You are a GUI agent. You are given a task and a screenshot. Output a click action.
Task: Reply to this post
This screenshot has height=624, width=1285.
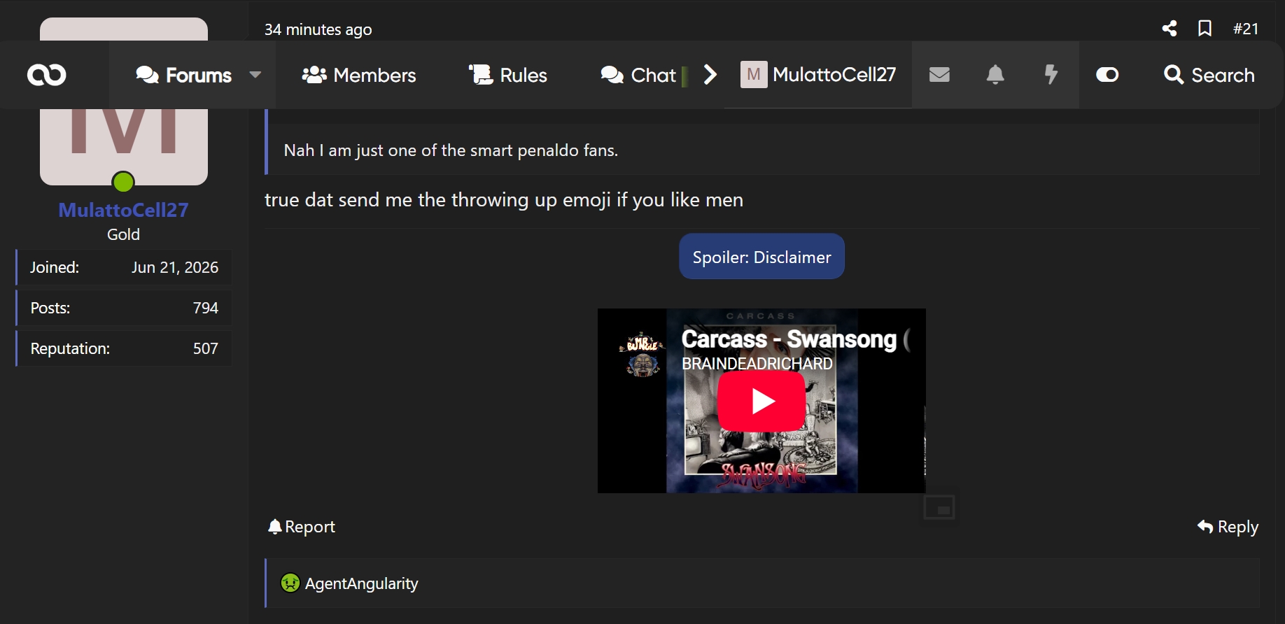coord(1228,527)
